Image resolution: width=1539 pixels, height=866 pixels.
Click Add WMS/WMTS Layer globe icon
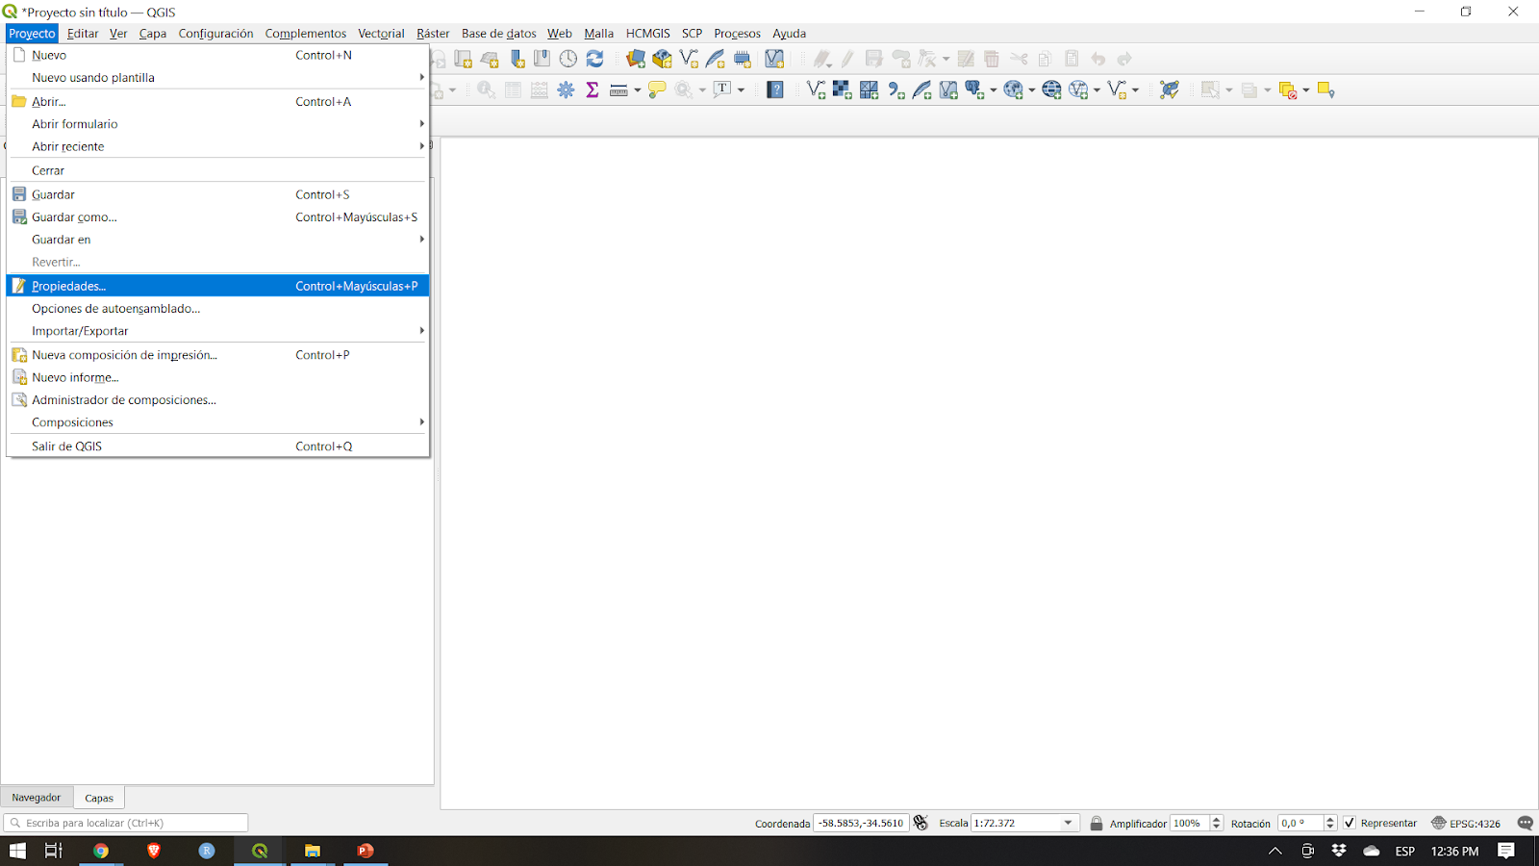(x=1013, y=89)
